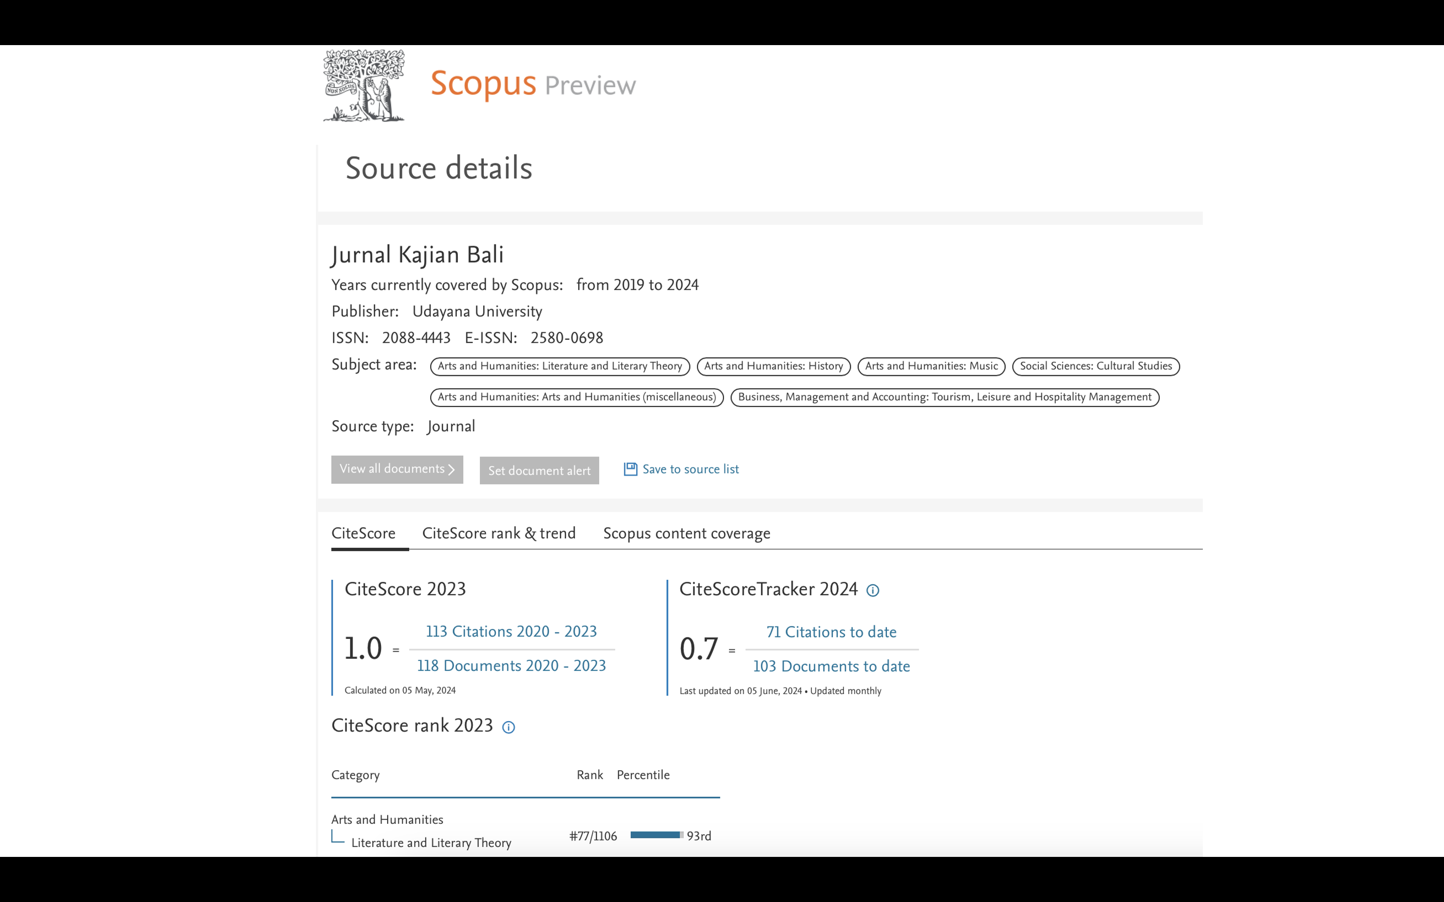
Task: Click the #77/1106 rank value
Action: (593, 836)
